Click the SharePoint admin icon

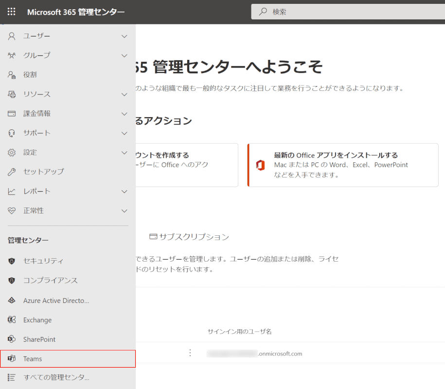[x=12, y=339]
